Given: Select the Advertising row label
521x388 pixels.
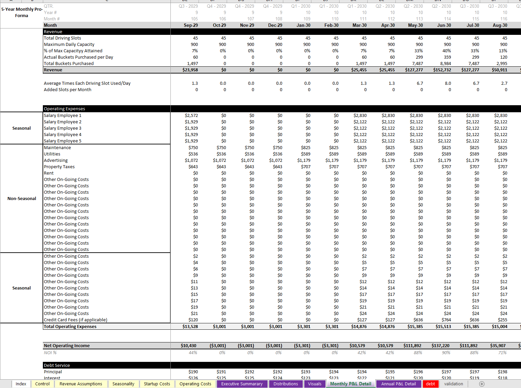Looking at the screenshot, I should (56, 160).
